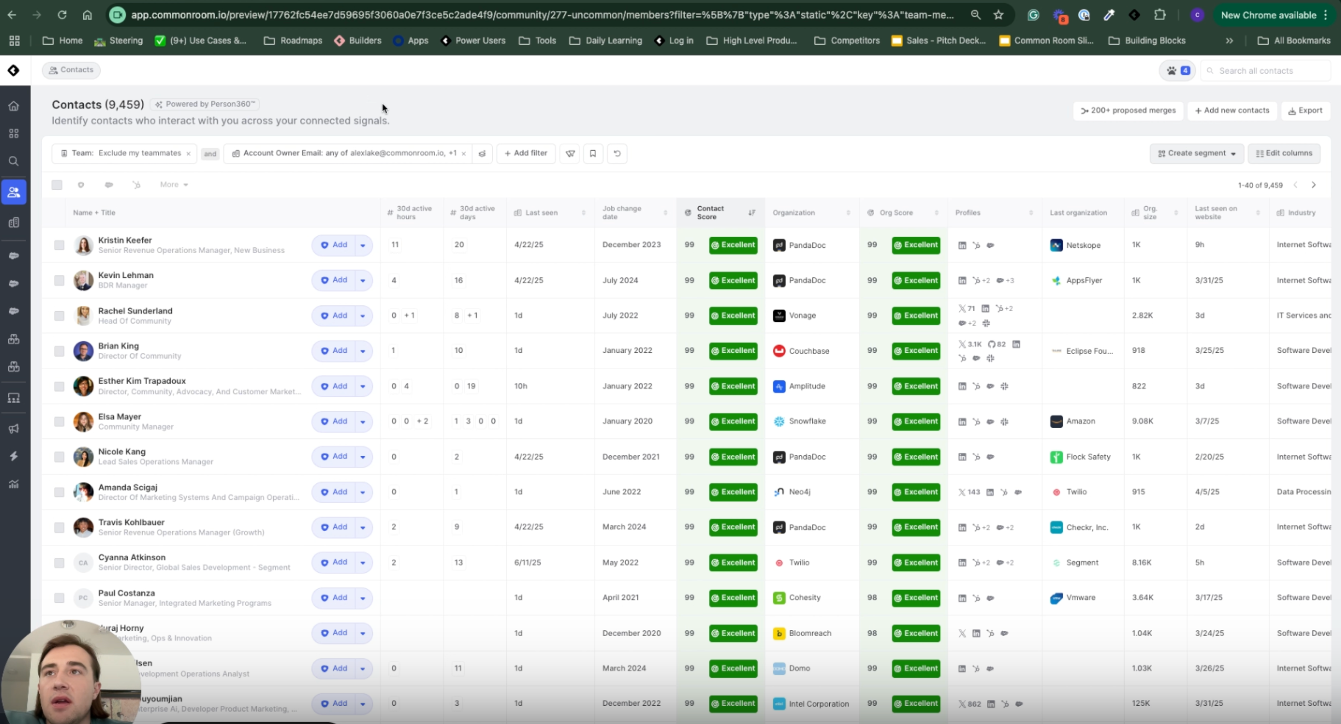
Task: Click Excellent score badge for Rachel Sunderland
Action: (733, 316)
